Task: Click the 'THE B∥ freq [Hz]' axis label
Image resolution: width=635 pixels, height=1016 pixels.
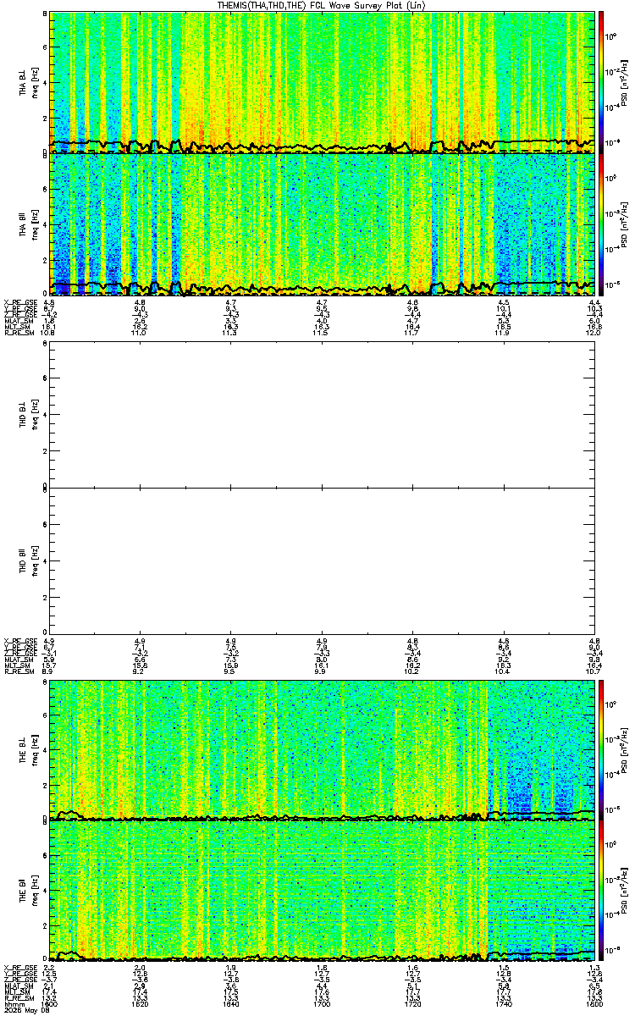Action: [x=29, y=891]
